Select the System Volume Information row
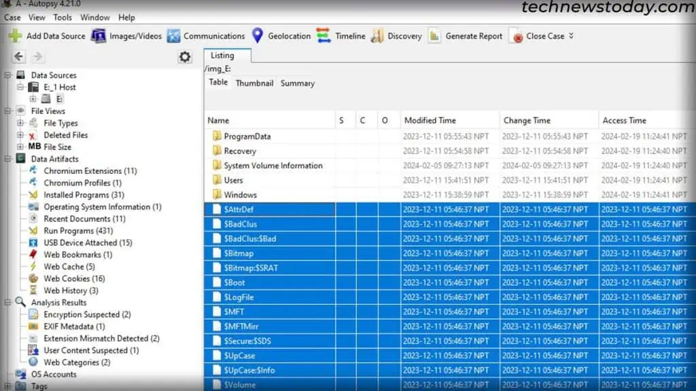The image size is (696, 391). [x=450, y=166]
